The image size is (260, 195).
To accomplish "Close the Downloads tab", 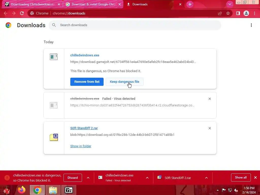I will 180,4.
